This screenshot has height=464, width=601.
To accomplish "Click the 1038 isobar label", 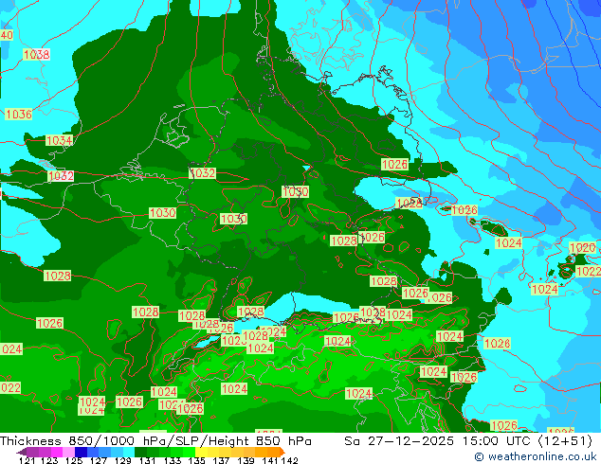I will 36,54.
